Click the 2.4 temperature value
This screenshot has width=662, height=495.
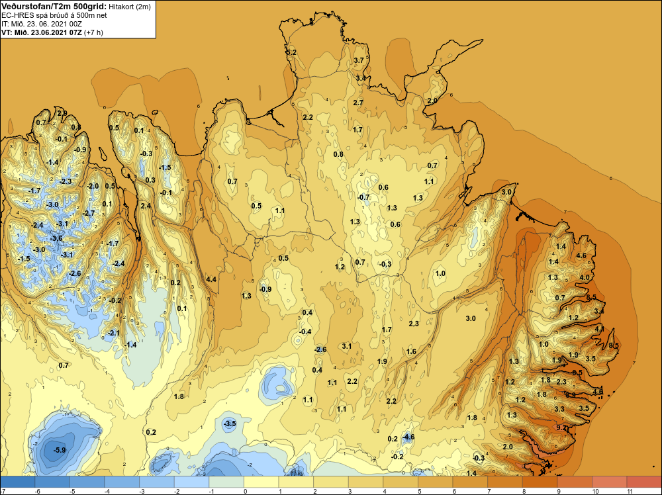[x=146, y=206]
